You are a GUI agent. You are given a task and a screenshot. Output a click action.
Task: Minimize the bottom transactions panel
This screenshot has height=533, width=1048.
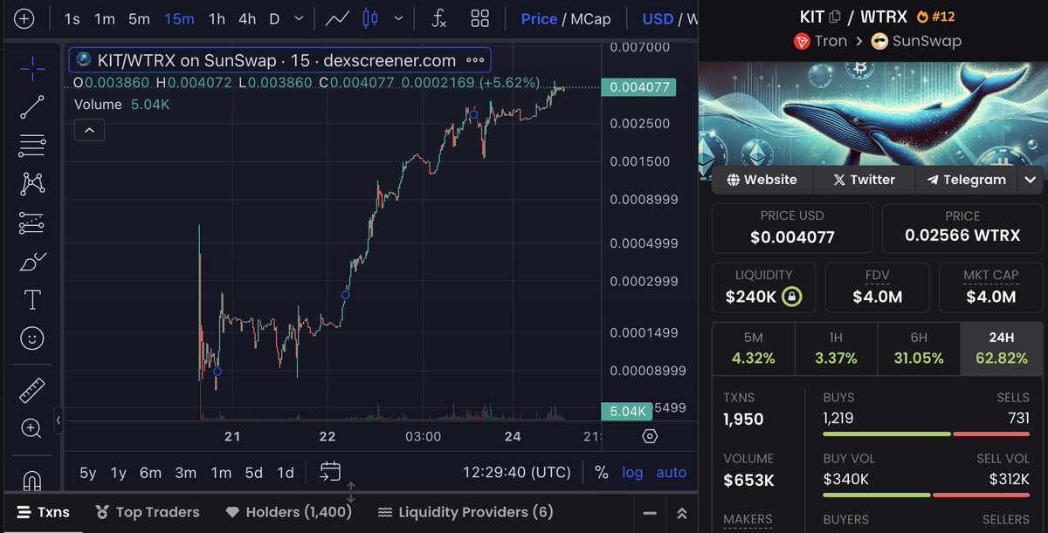pos(649,513)
